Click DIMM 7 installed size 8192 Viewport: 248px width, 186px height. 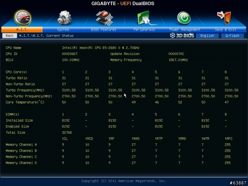[205, 121]
